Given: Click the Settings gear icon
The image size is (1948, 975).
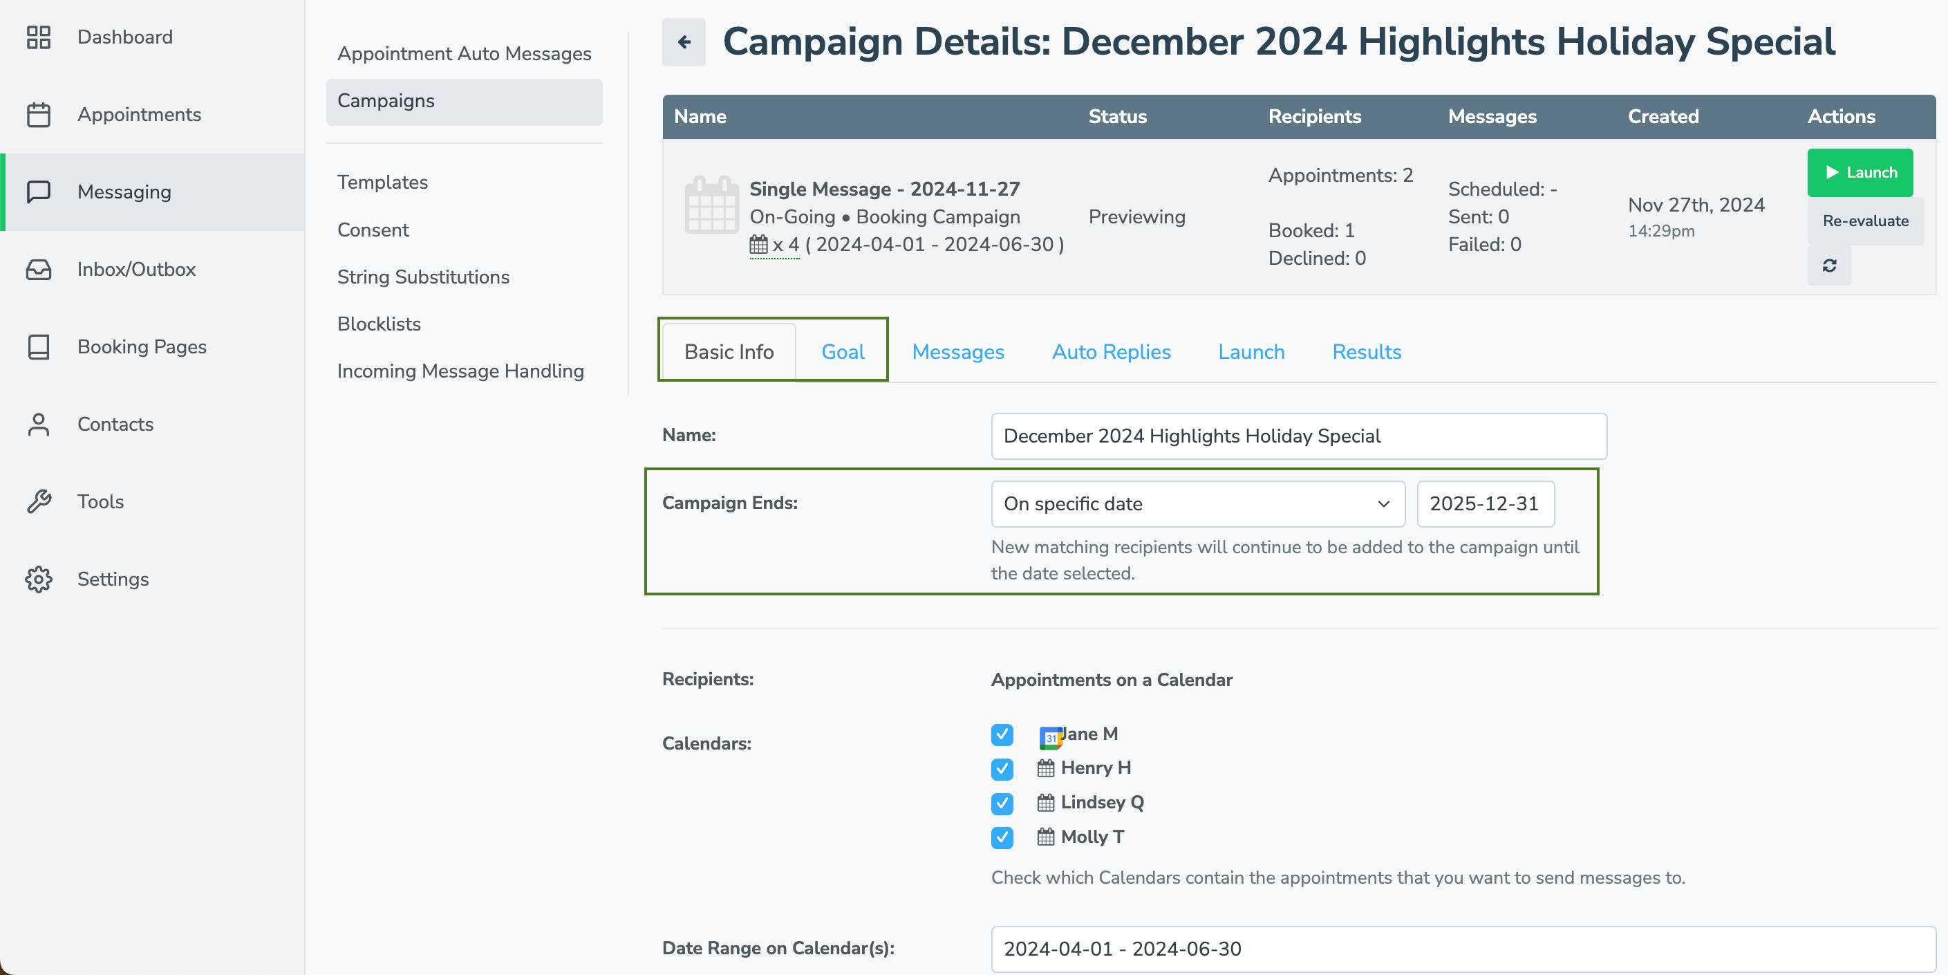Looking at the screenshot, I should click(x=38, y=579).
